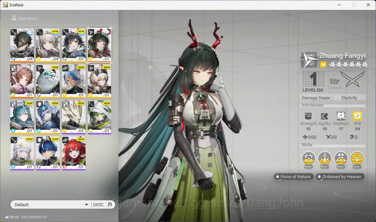Select the dark blue-haired boy operator card
Image resolution: width=376 pixels, height=222 pixels.
tap(48, 153)
